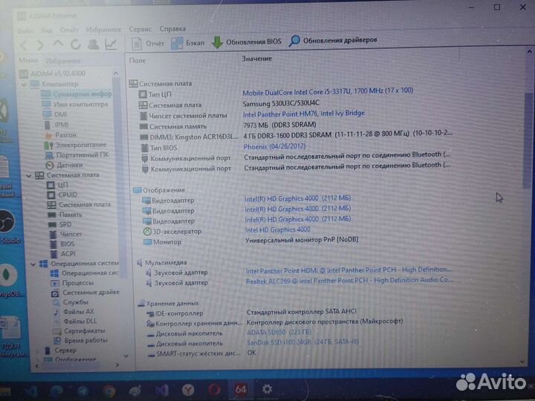The image size is (535, 401).
Task: Select Службы tree item
Action: (x=71, y=302)
